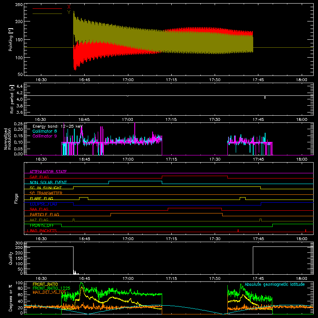Click the magenta "Collimator 9" legend entry
The image size is (318, 318).
[45, 136]
